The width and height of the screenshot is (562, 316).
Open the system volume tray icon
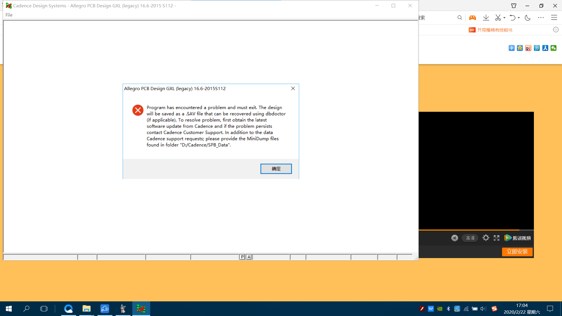click(483, 309)
